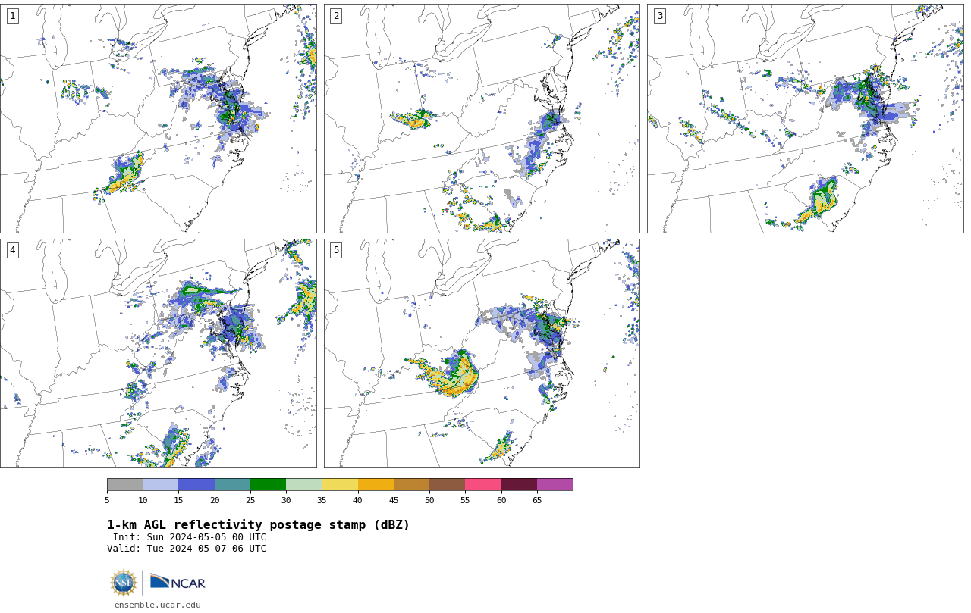Click the number 5 panel label
Screen dimensions: 971x613
(x=336, y=250)
